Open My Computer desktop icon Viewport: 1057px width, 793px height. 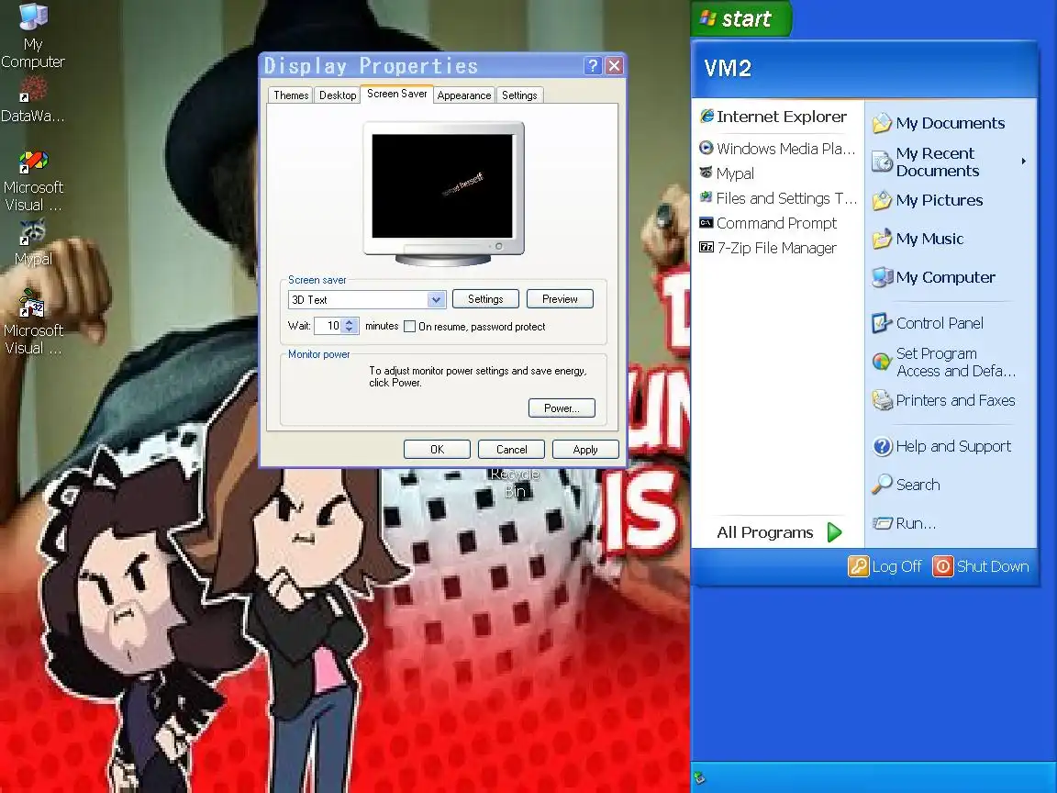pyautogui.click(x=32, y=35)
